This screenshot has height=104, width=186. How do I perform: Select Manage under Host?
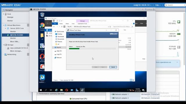click(10, 17)
